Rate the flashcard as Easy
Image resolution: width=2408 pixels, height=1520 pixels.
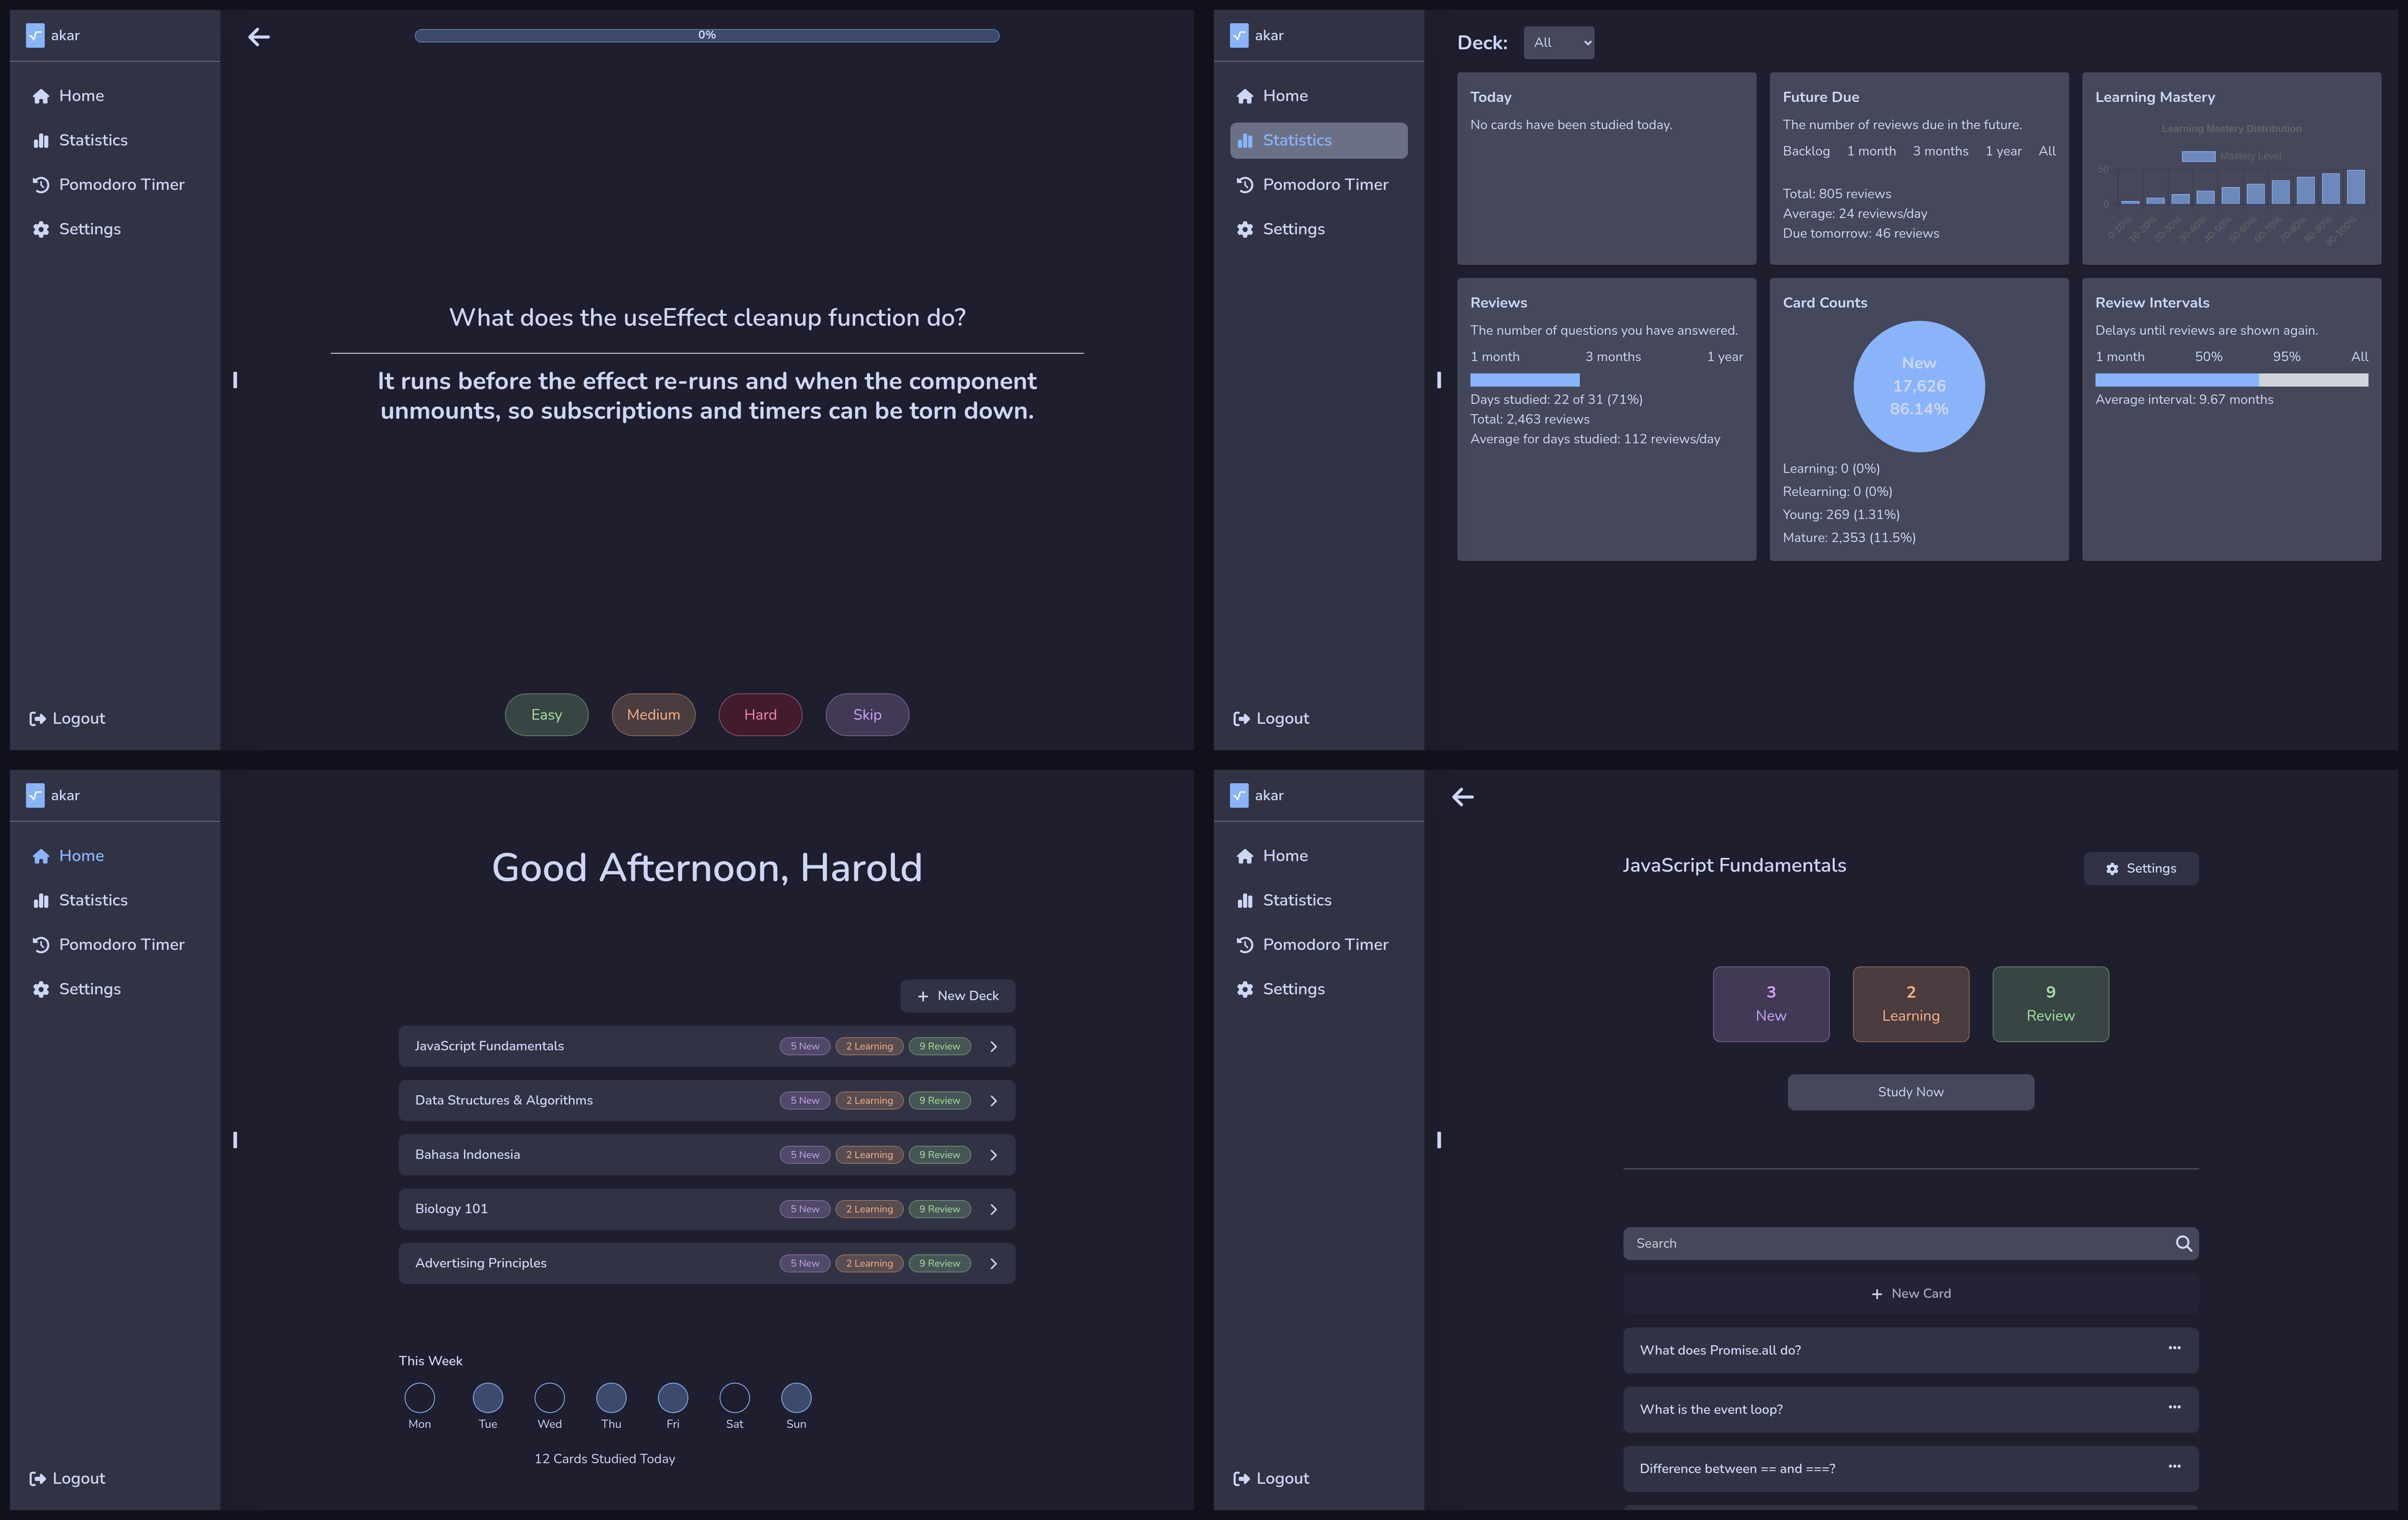pyautogui.click(x=546, y=715)
